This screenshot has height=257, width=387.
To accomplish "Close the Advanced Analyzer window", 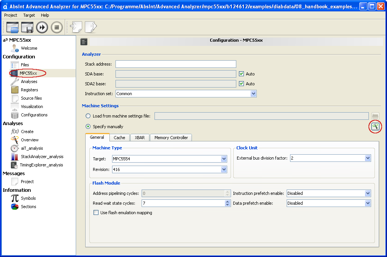I will point(381,6).
